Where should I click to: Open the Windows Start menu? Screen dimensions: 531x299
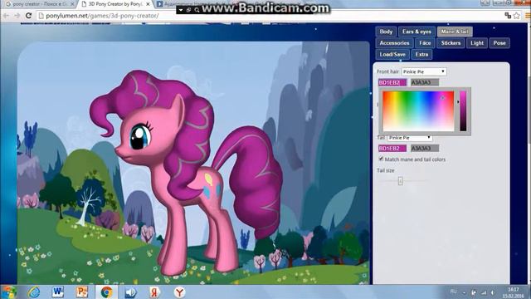pyautogui.click(x=9, y=292)
